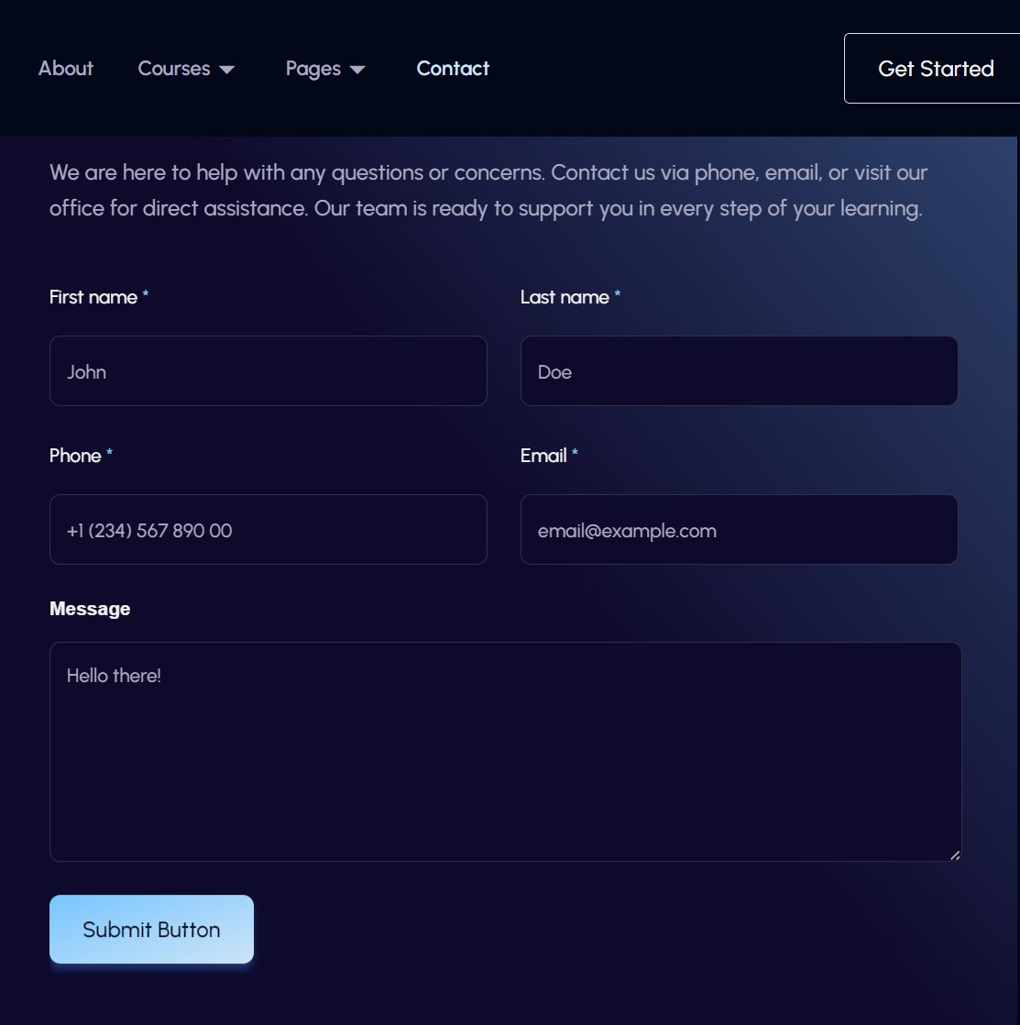Focus the First name input field
Viewport: 1020px width, 1025px height.
pyautogui.click(x=268, y=371)
